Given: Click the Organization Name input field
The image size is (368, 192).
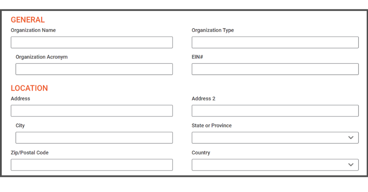Looking at the screenshot, I should pos(92,42).
